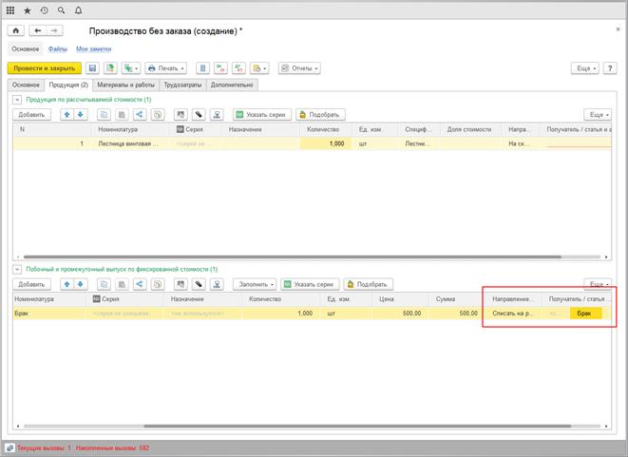
Task: Open the sections grid menu icon
Action: point(10,9)
